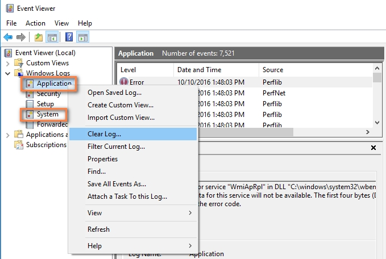Open the View menu in menu bar
Image resolution: width=386 pixels, height=259 pixels.
pyautogui.click(x=61, y=23)
